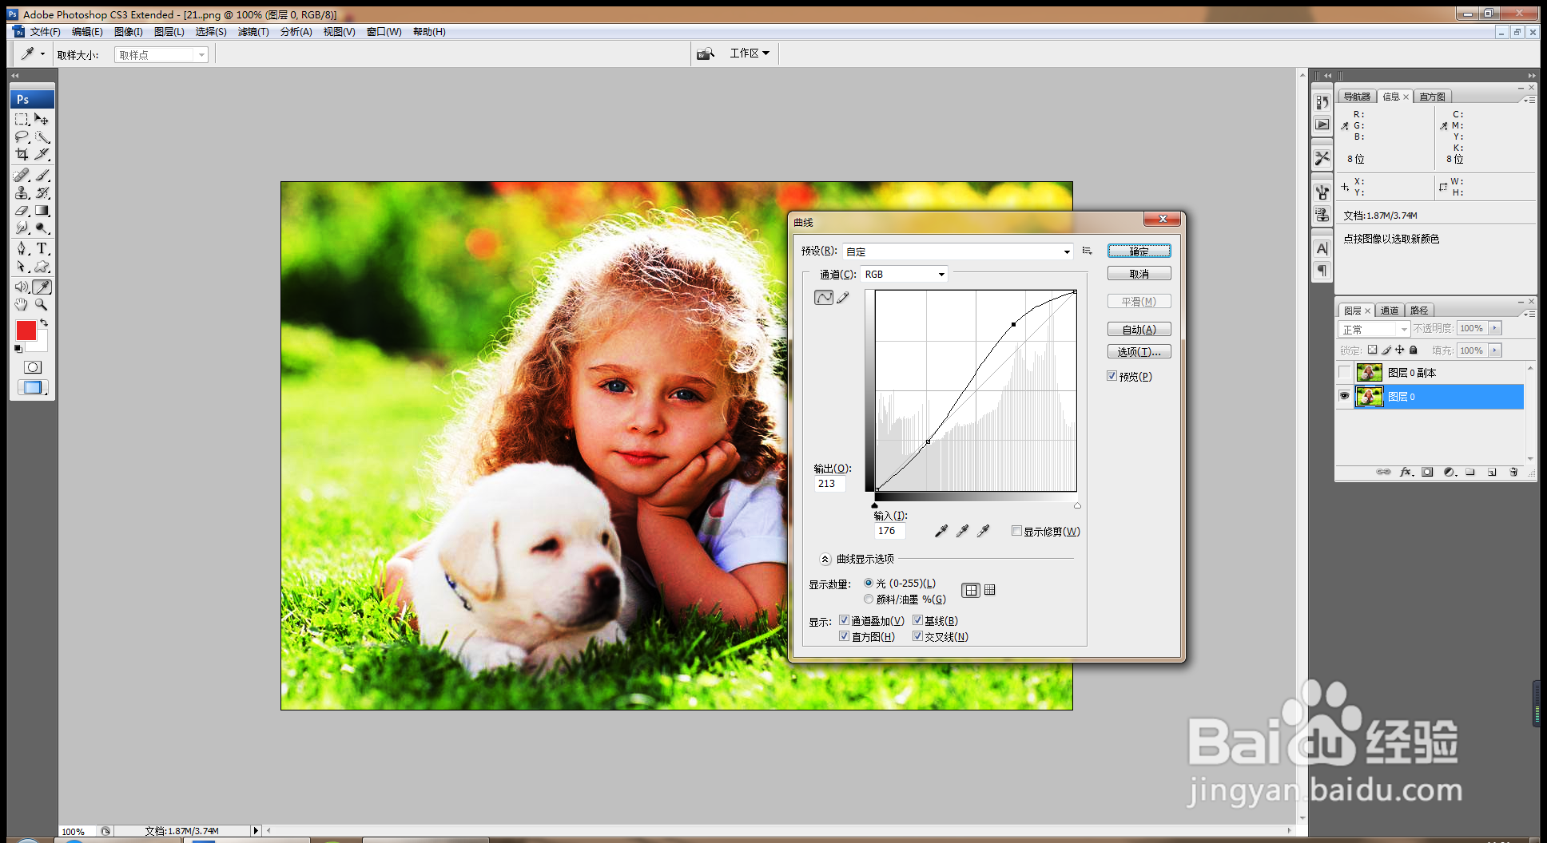Select the Horizontal Type tool
1547x843 pixels.
tap(42, 248)
